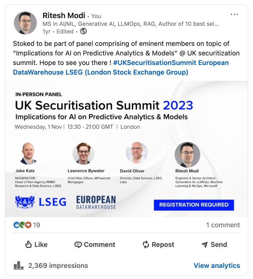Image resolution: width=253 pixels, height=279 pixels.
Task: Like the post with thumbs-up
Action: (x=36, y=245)
